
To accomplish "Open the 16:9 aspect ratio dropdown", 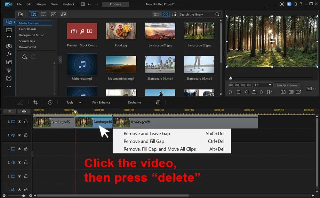I will click(x=310, y=88).
